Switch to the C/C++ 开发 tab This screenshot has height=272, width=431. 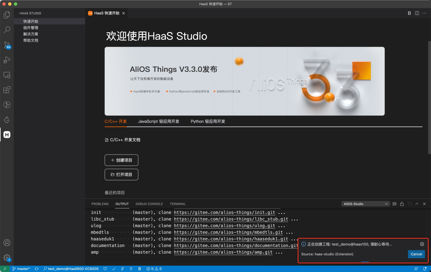point(115,121)
